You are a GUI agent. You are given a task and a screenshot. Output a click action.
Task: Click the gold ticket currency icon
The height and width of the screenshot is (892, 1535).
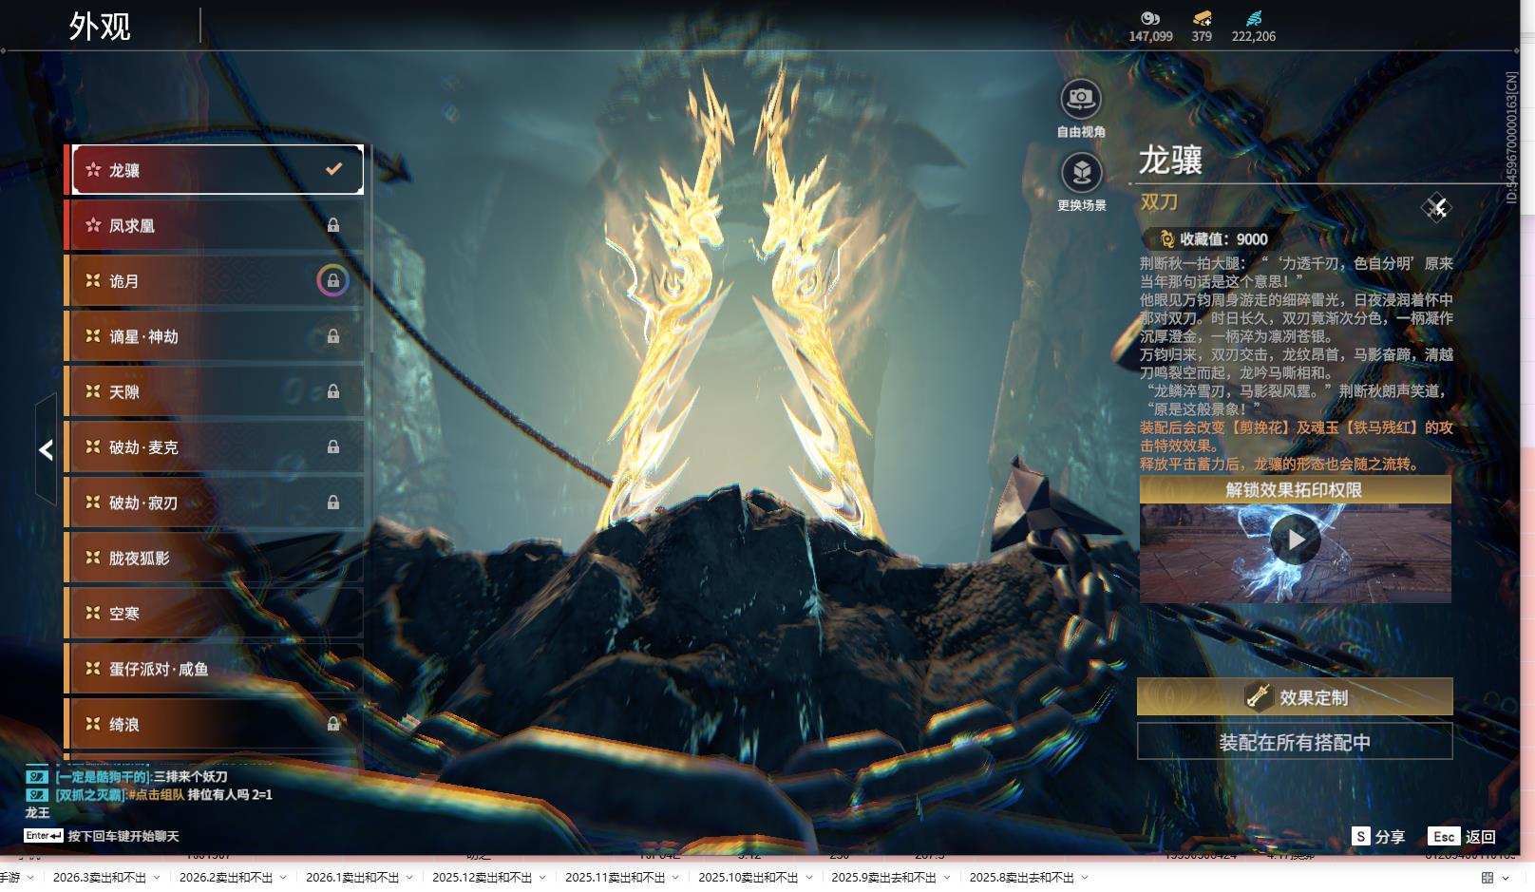pos(1202,18)
